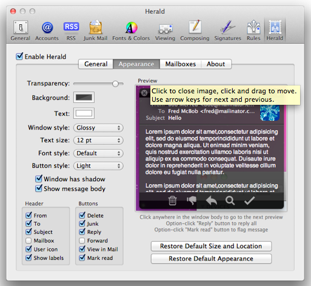The image size is (311, 286).
Task: Click the To Fred McBob line in preview
Action: (x=206, y=111)
